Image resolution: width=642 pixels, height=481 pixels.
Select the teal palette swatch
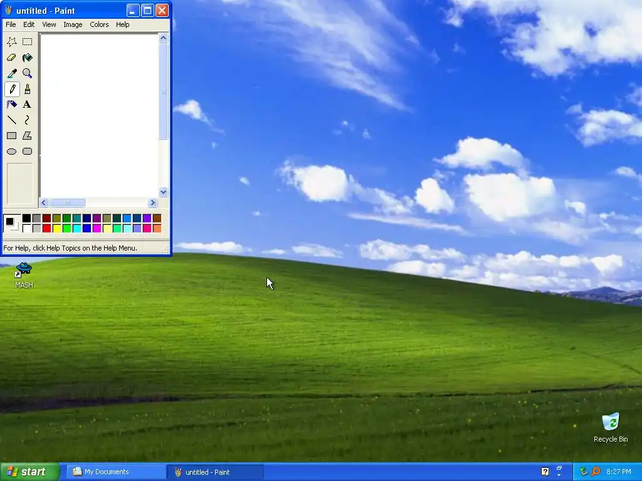(77, 219)
